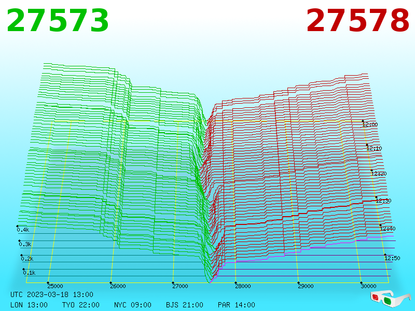The width and height of the screenshot is (415, 311).
Task: Click the LON 13:00 clock text
Action: tap(29, 305)
